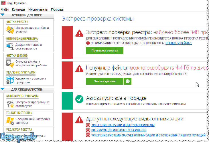Click the red exclamation icon before ОПТИМИЗАЦИЯ РЕЕСТРА НИКОГДА
This screenshot has width=209, height=143.
(88, 43)
